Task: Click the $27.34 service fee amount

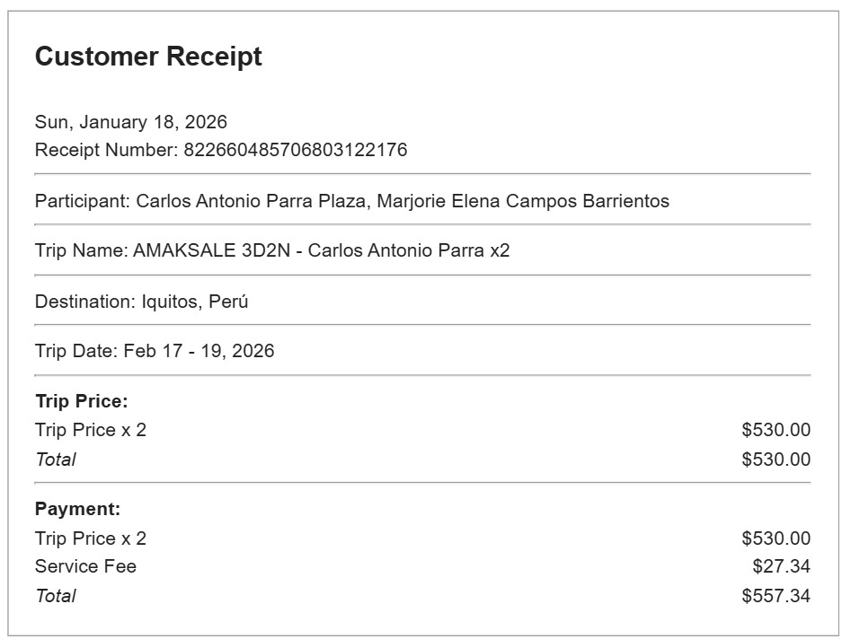Action: pyautogui.click(x=781, y=566)
